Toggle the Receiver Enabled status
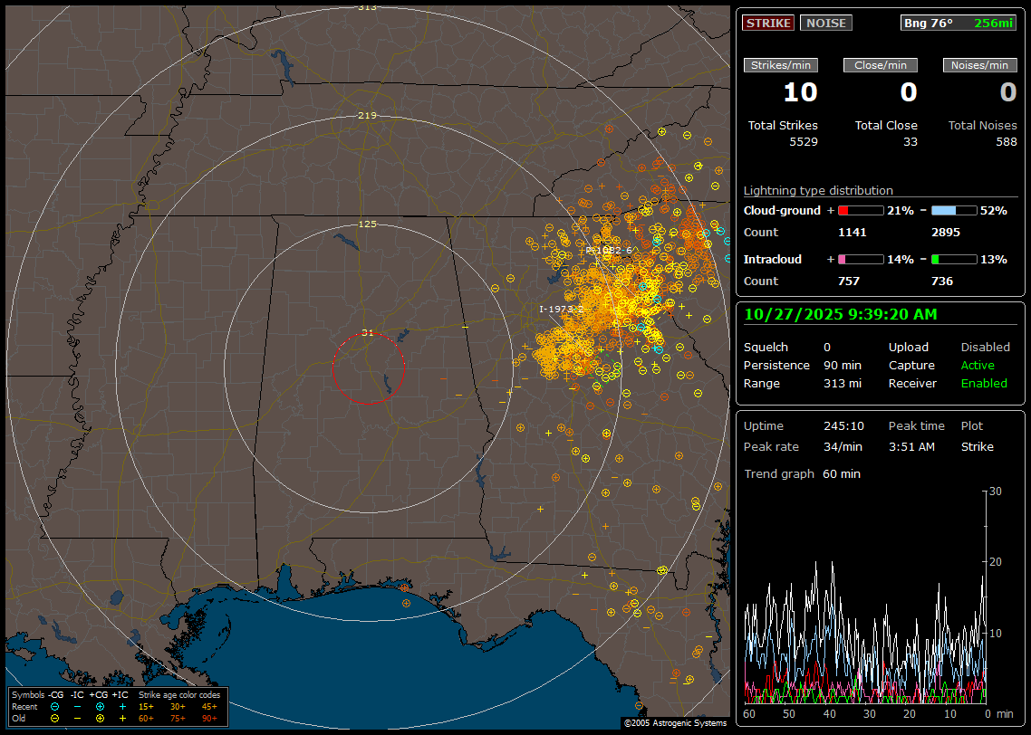 click(x=984, y=384)
